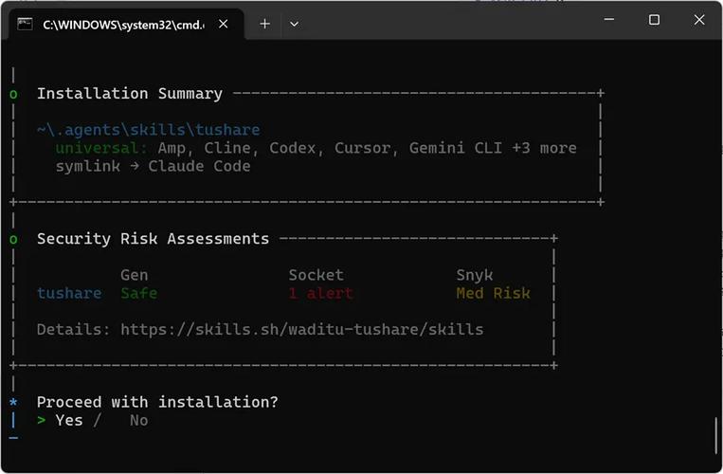Close the cmd.exe terminal tab

224,24
